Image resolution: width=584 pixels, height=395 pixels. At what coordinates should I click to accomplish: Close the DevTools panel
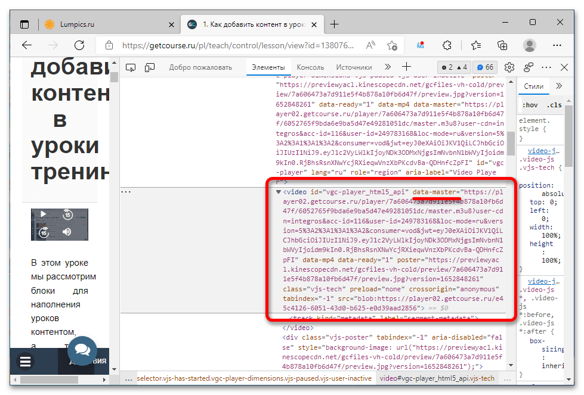[x=564, y=67]
